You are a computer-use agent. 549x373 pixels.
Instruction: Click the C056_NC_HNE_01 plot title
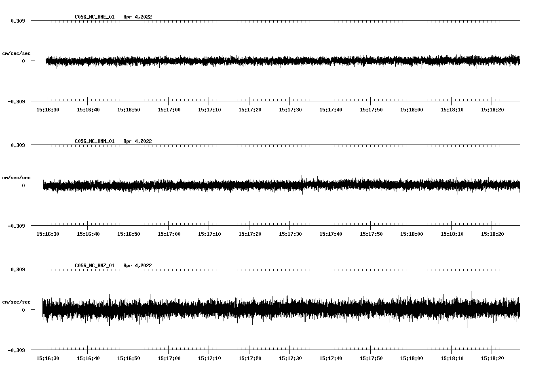click(x=95, y=17)
